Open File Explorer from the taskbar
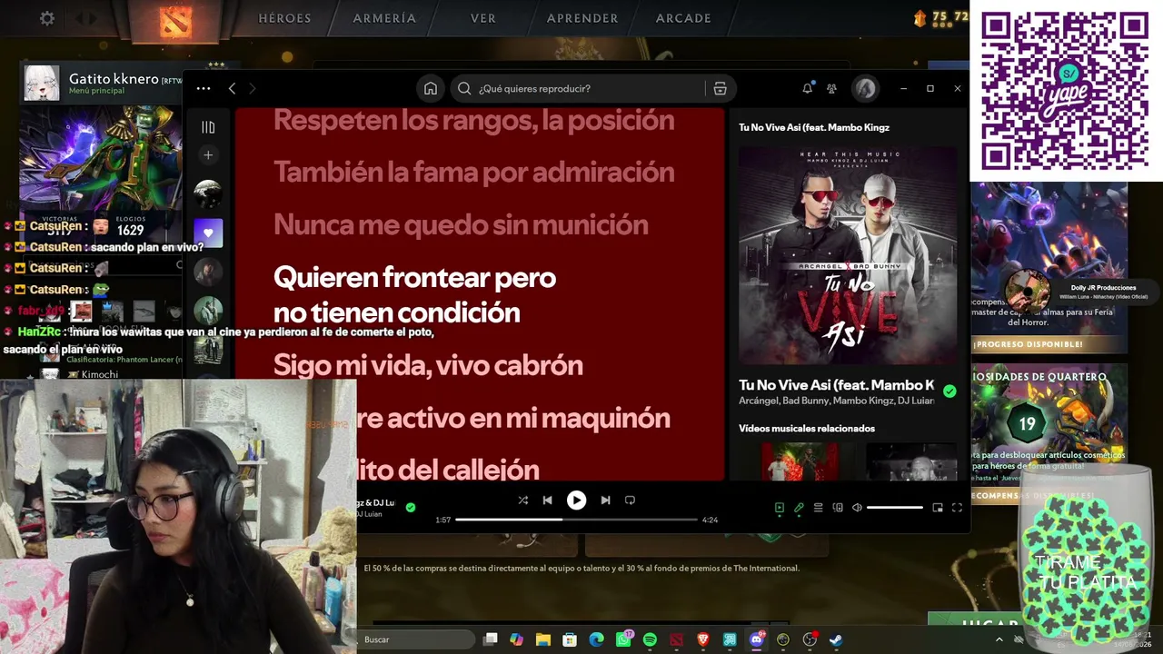1163x654 pixels. 543,639
